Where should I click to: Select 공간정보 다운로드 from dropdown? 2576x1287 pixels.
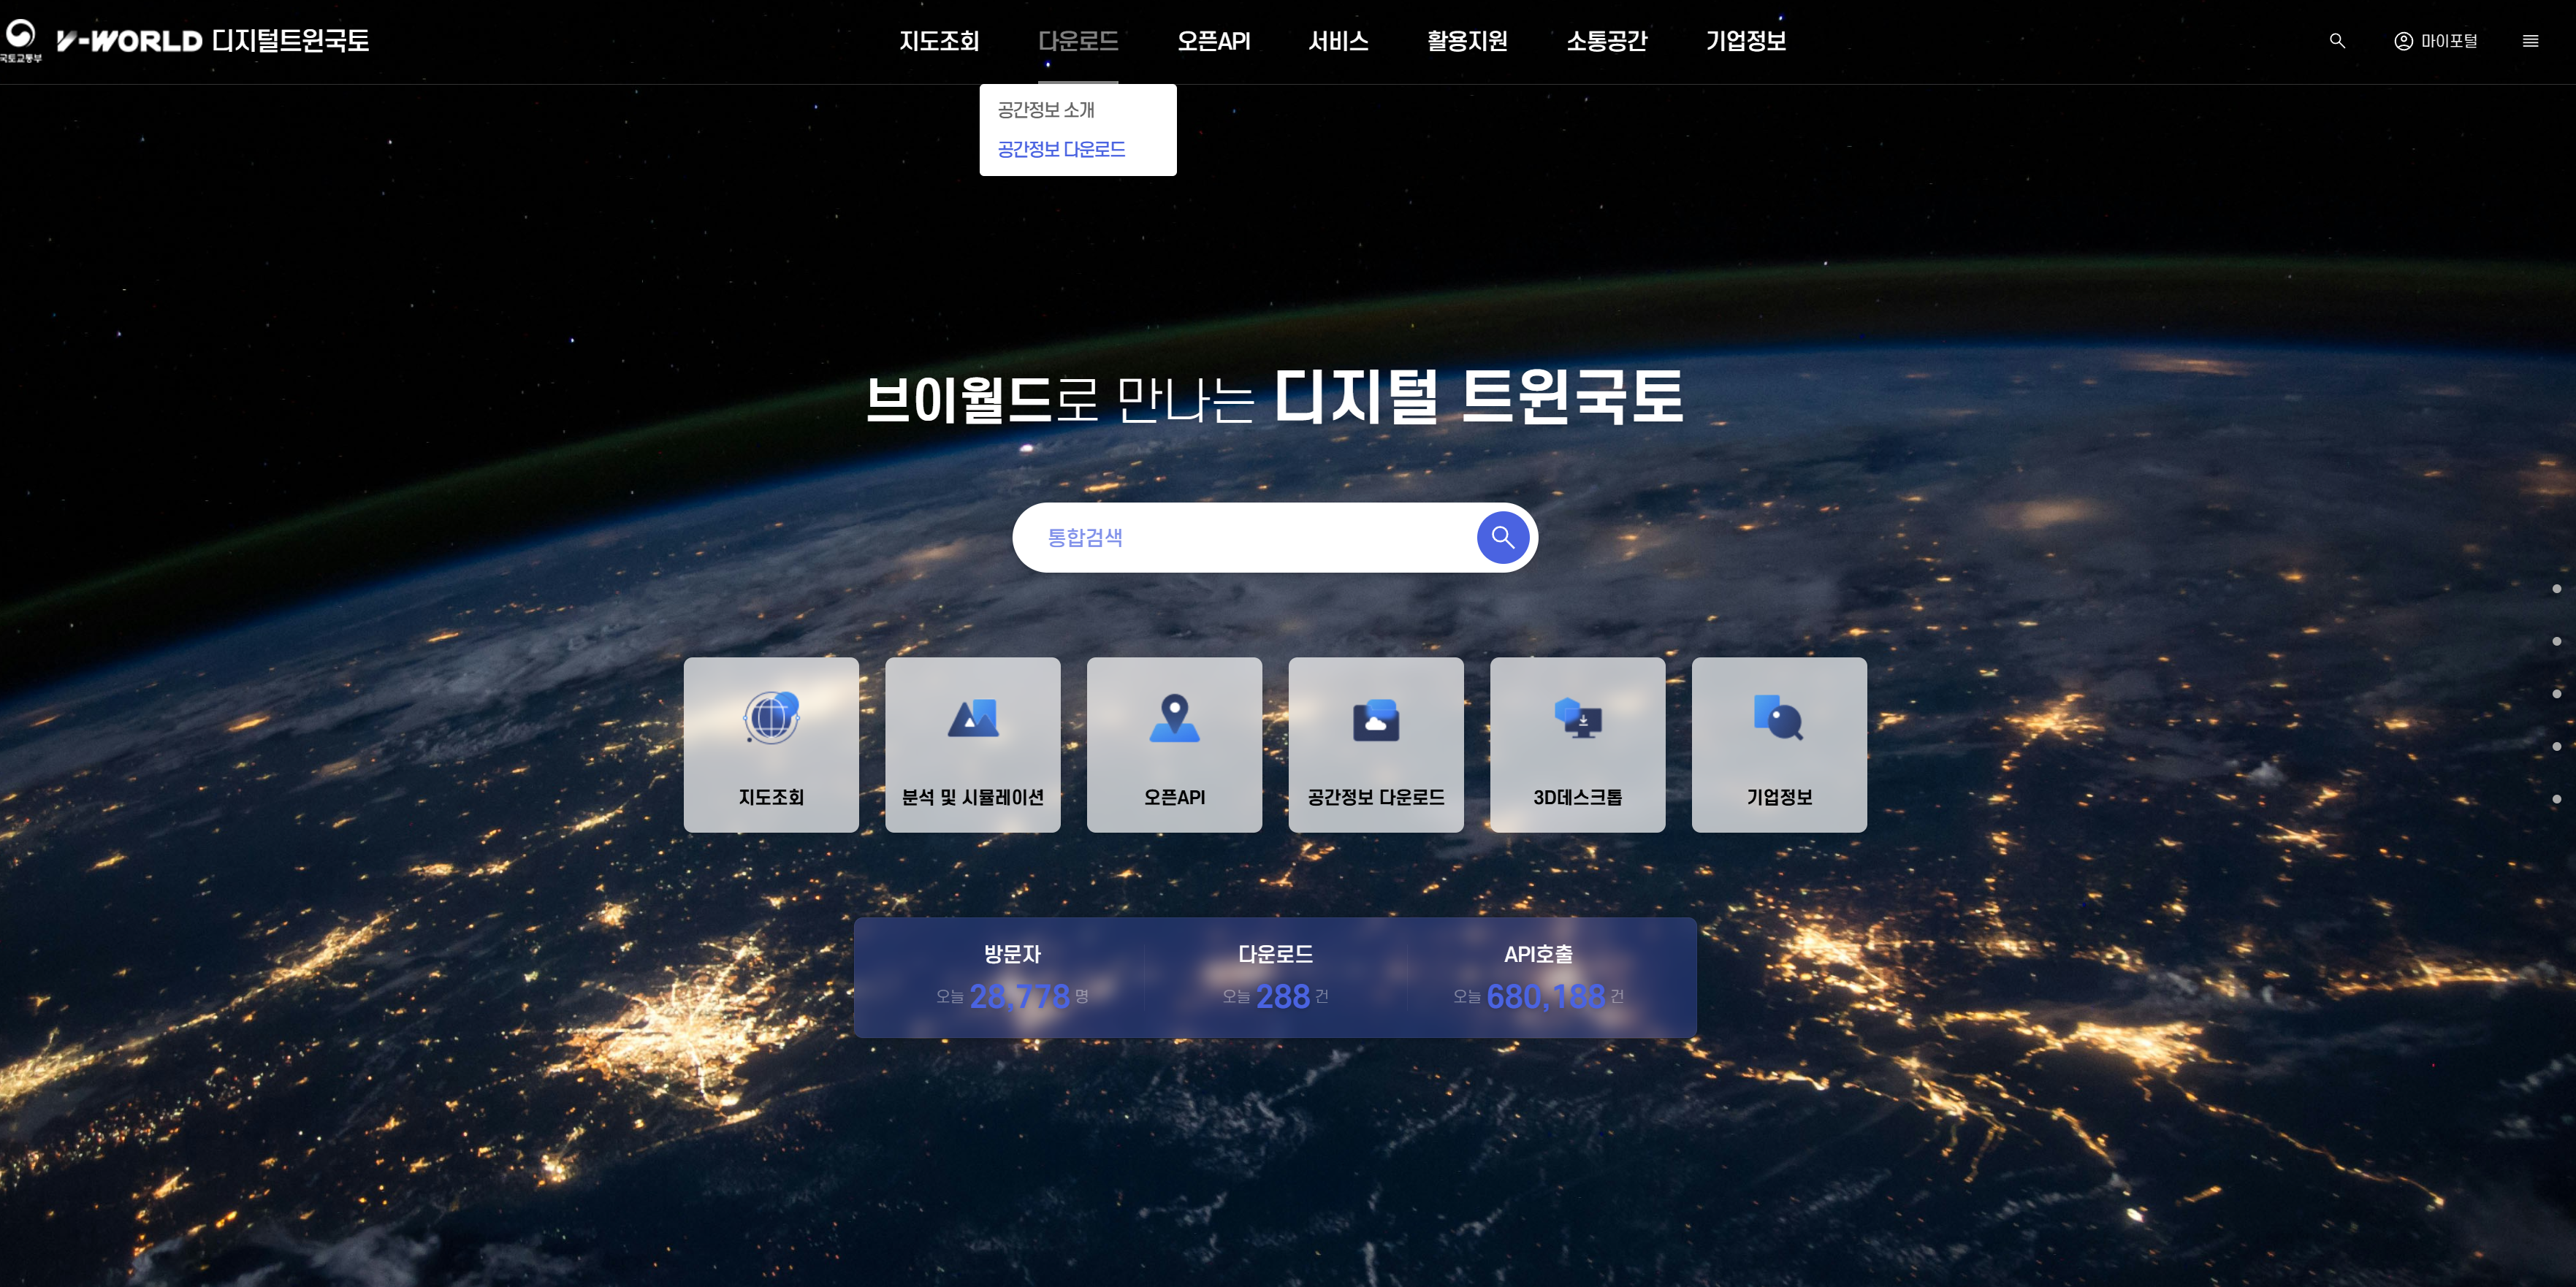(1061, 149)
